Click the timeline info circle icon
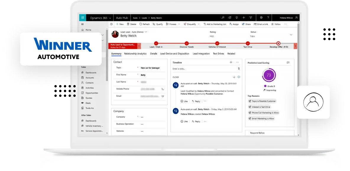The height and width of the screenshot is (171, 350). tap(239, 77)
